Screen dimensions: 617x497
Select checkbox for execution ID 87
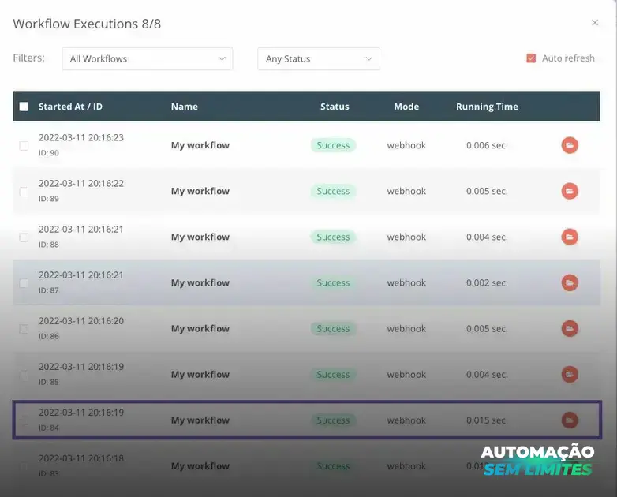click(24, 283)
